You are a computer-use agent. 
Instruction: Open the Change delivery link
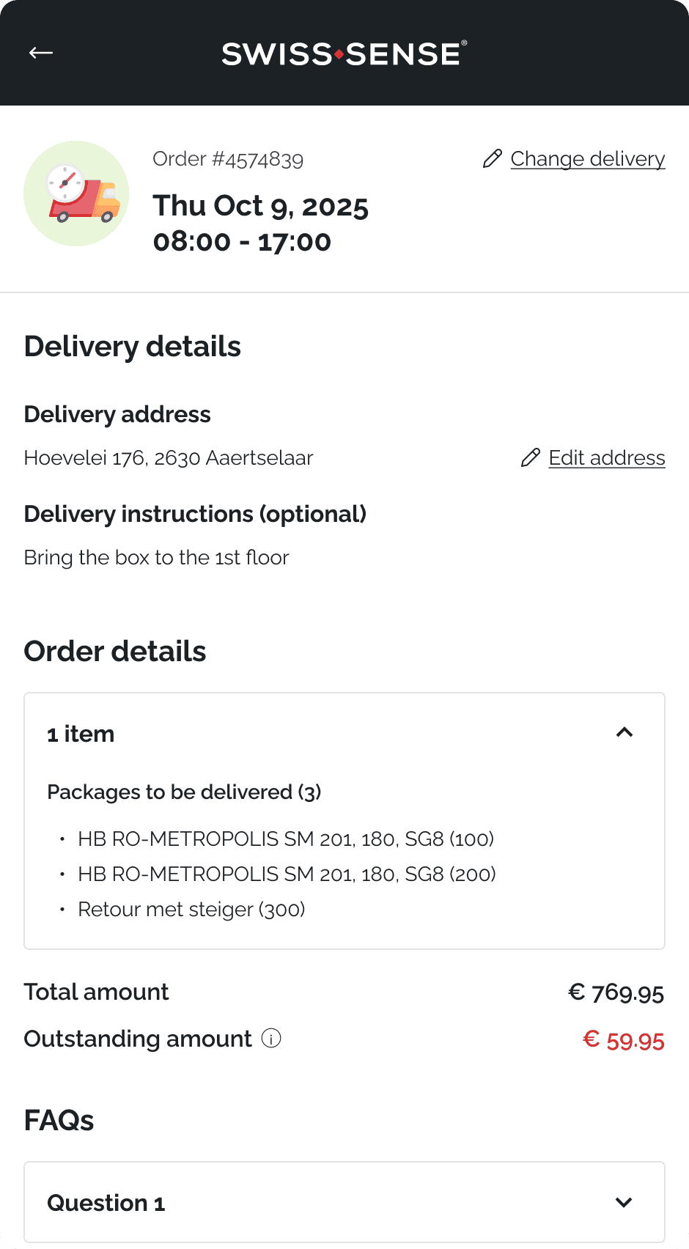(587, 159)
